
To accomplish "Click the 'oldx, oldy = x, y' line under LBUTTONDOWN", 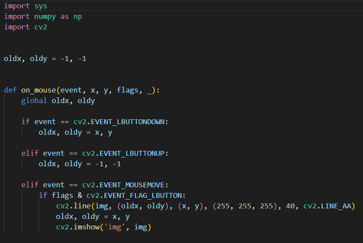I will (75, 132).
